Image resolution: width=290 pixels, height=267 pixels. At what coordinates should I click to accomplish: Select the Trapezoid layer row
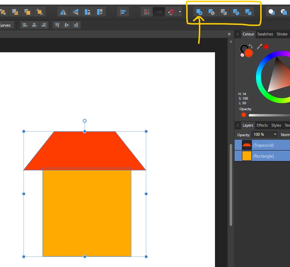262,145
